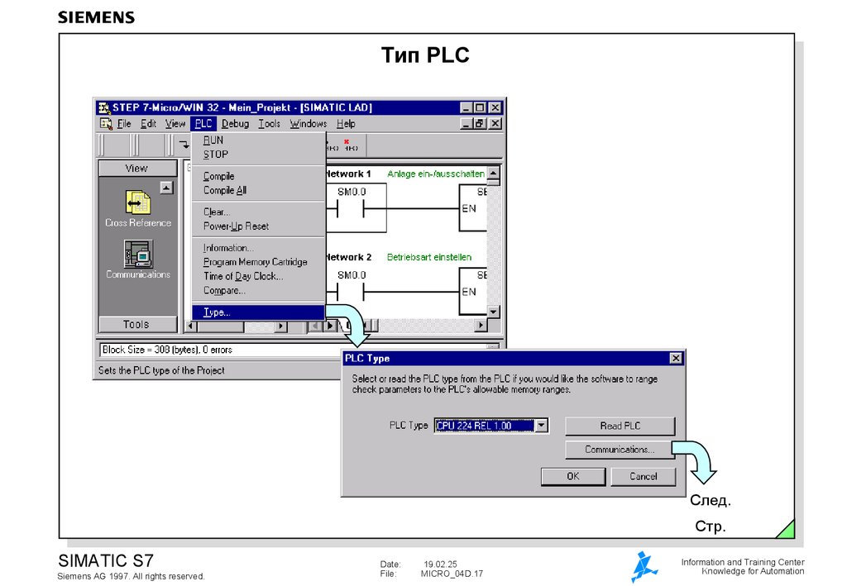Click the Communications... button in dialog
Screen dimensions: 847x586
point(619,450)
